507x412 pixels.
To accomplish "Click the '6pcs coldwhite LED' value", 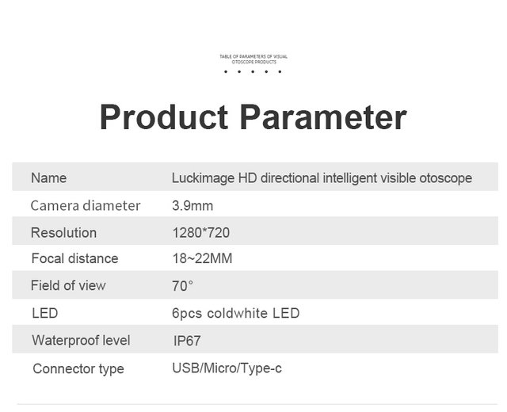I will click(236, 314).
